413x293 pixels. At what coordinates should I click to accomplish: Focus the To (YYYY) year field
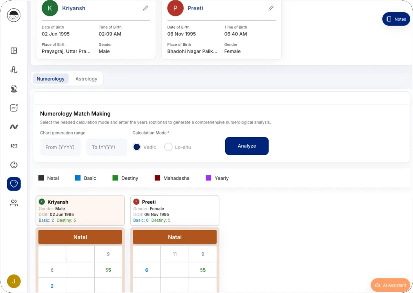point(107,147)
